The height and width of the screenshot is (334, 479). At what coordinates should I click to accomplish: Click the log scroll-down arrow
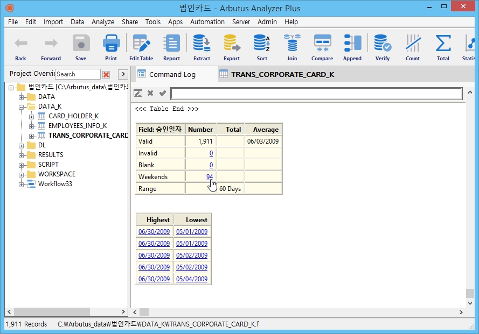coord(470,303)
